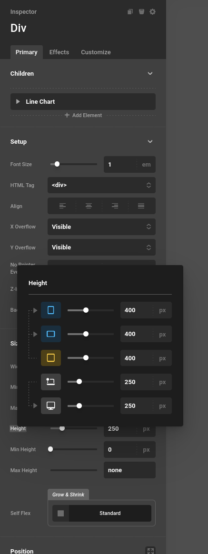208x554 pixels.
Task: Click the Grow & Shrink label
Action: (68, 495)
